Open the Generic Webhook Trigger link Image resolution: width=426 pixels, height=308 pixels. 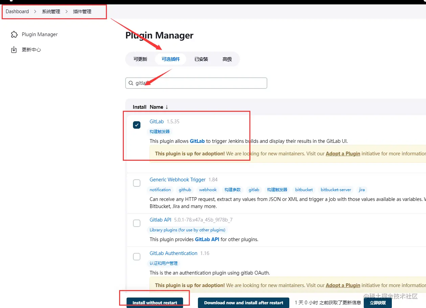178,180
